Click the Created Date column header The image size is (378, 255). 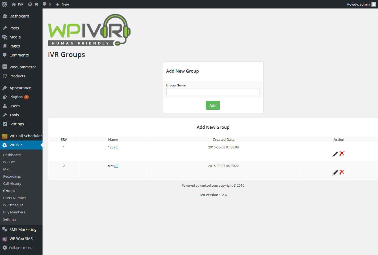point(224,139)
